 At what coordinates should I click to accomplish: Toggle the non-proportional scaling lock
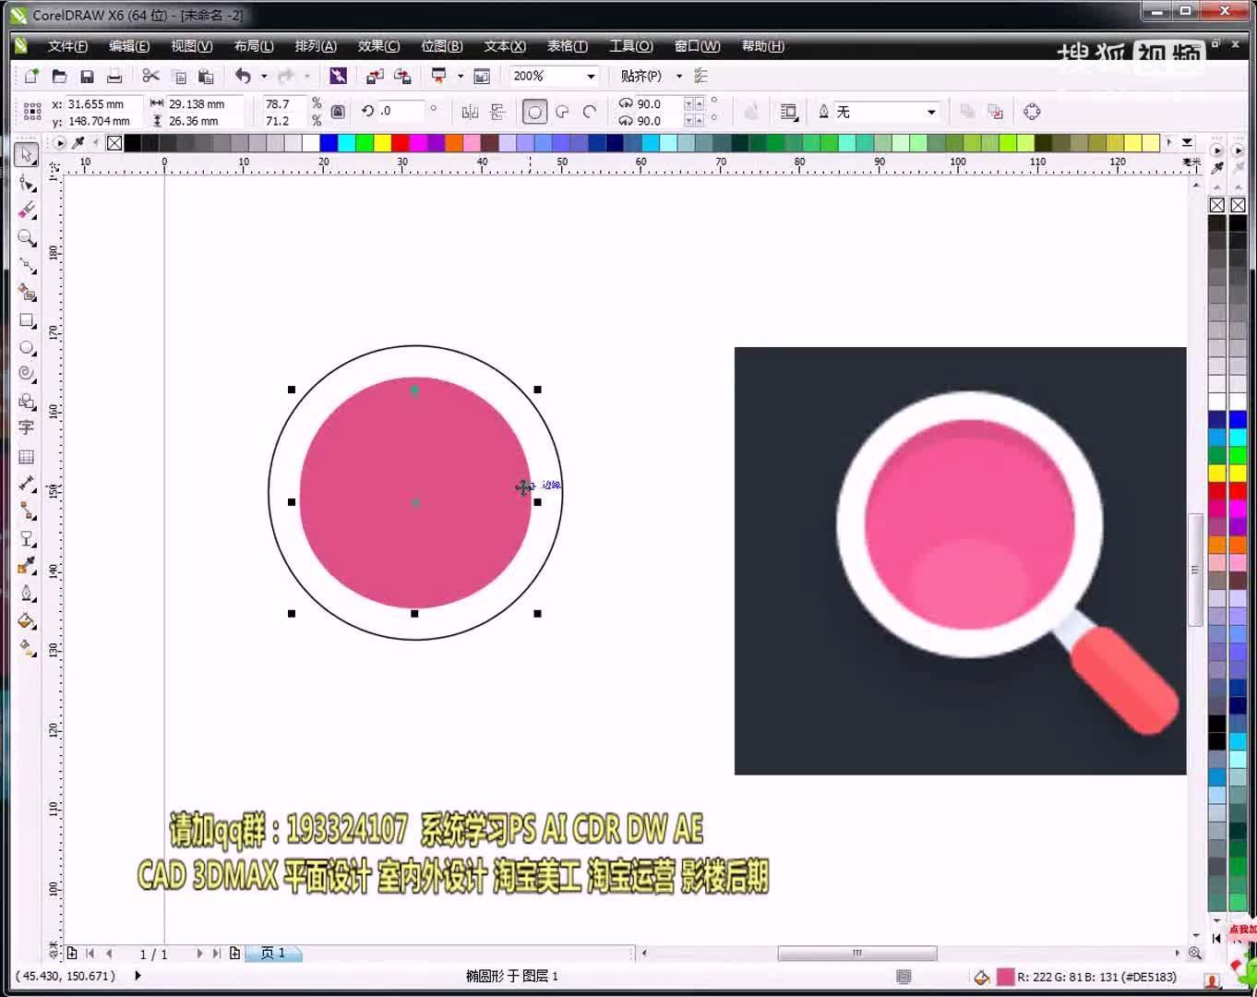point(338,111)
